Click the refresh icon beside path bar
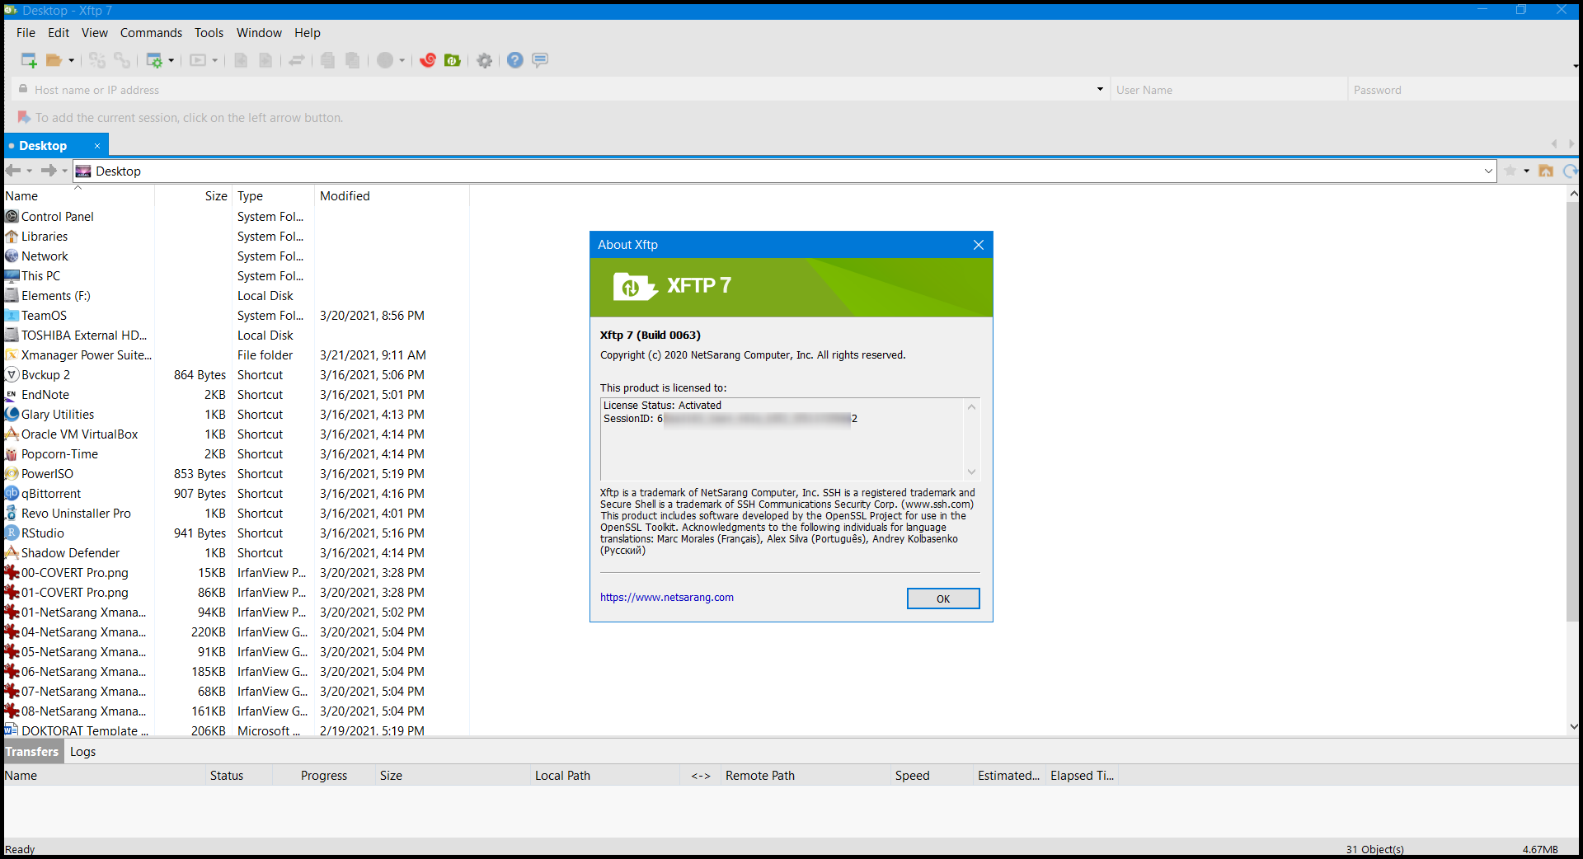Image resolution: width=1583 pixels, height=859 pixels. pyautogui.click(x=1570, y=171)
